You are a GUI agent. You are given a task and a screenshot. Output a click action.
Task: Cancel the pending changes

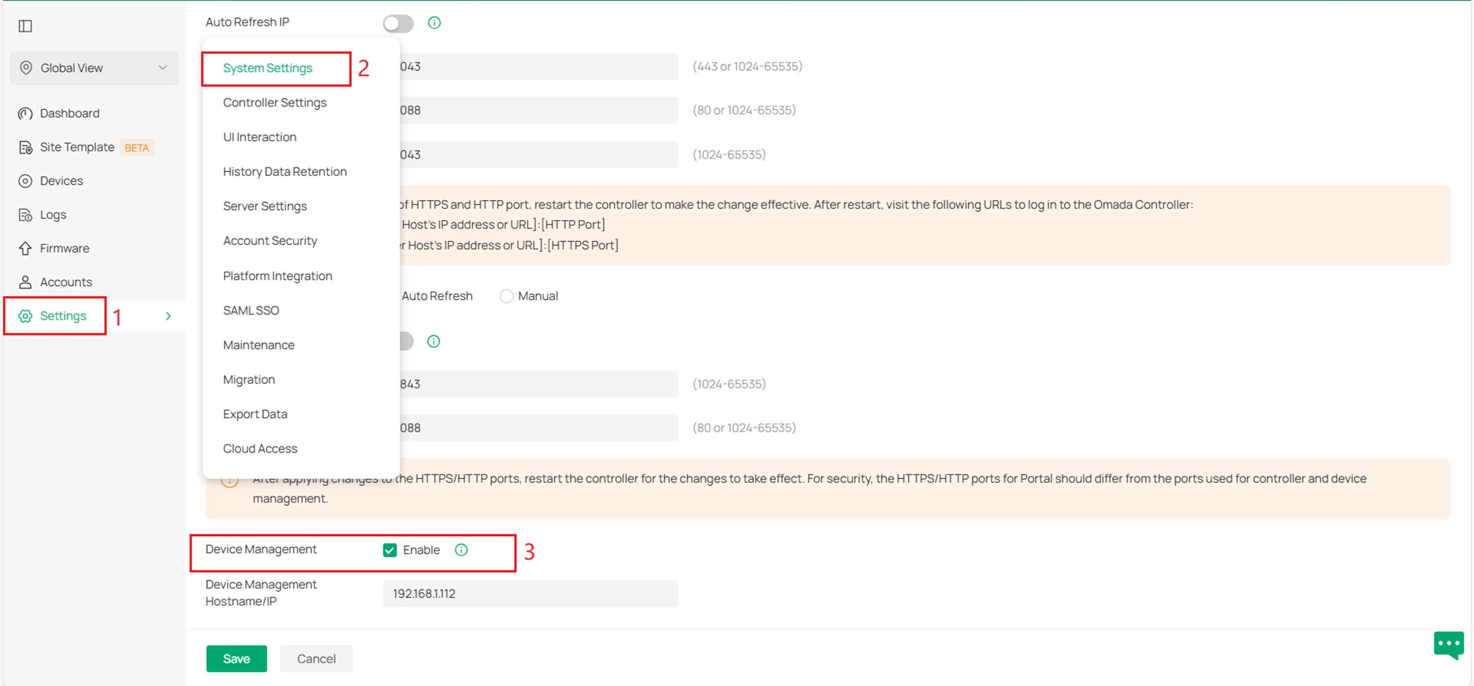coord(316,658)
